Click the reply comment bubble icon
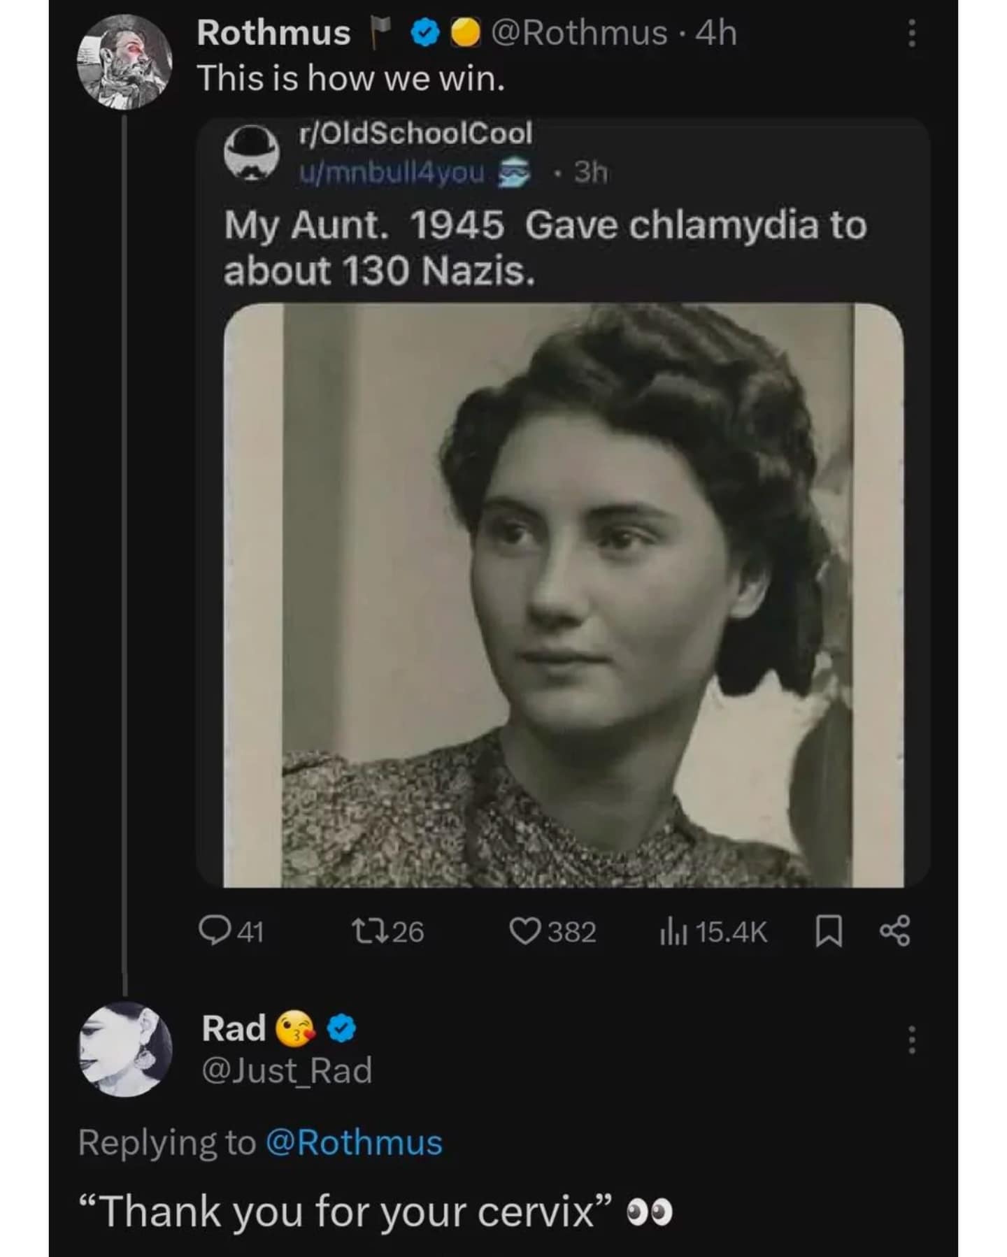Screen dimensions: 1007x1257 tap(210, 931)
